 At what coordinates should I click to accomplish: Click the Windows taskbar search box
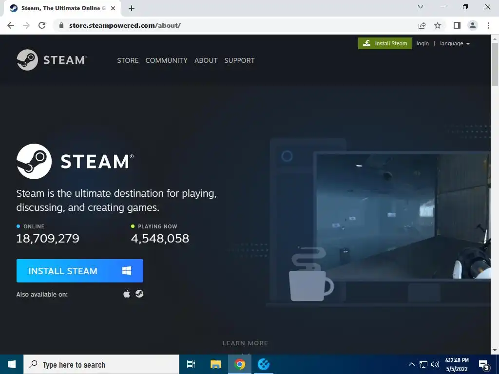(101, 364)
